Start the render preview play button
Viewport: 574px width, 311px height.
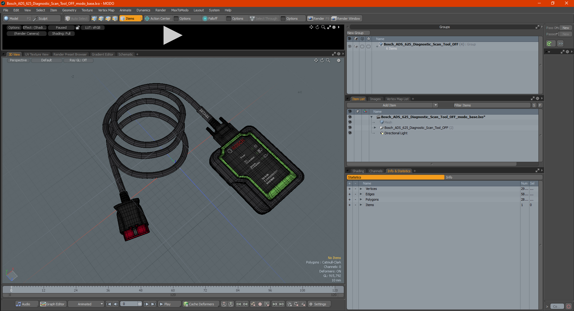coord(172,35)
